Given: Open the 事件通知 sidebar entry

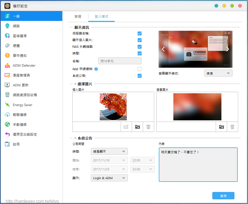Looking at the screenshot, I should click(x=31, y=56).
